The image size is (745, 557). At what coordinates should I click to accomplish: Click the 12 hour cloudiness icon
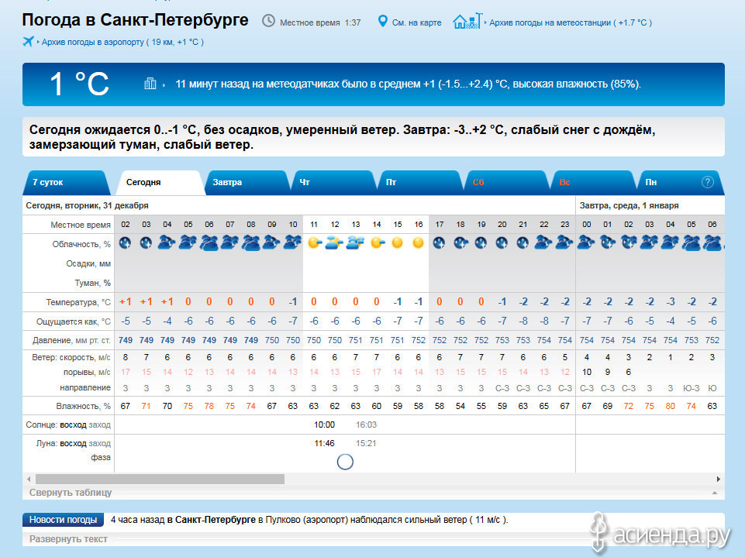335,243
